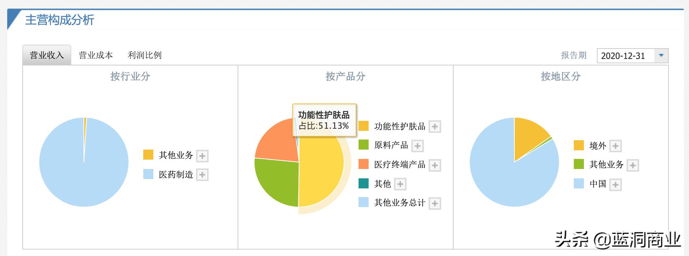The image size is (689, 256).
Task: Click the plus icon beside 境外
Action: coord(615,146)
